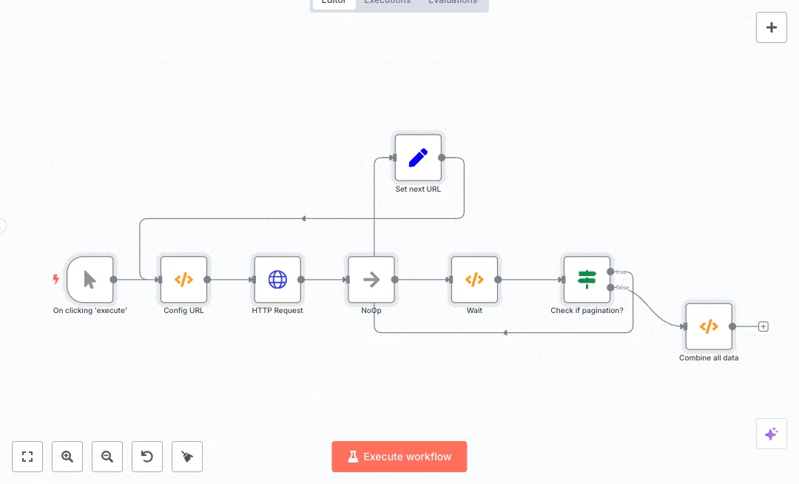
Task: Open the add node panel
Action: pos(771,27)
